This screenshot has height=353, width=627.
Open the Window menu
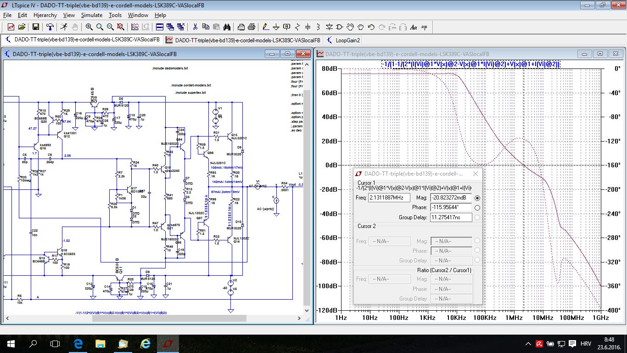point(138,15)
